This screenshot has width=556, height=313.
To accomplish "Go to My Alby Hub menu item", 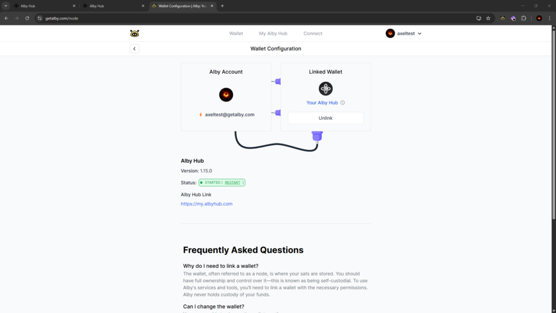I will click(x=273, y=34).
